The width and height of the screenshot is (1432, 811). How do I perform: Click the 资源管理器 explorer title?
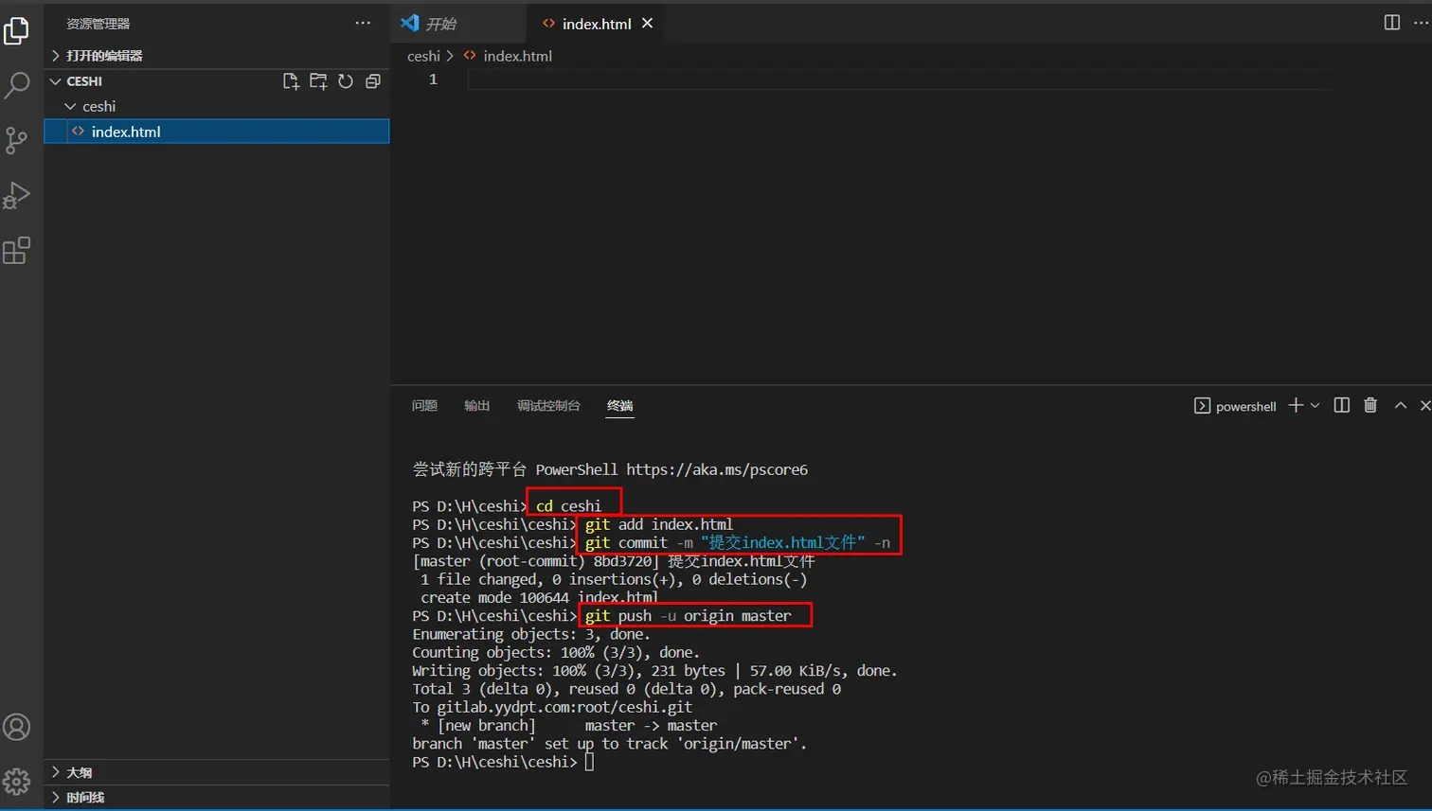[98, 24]
